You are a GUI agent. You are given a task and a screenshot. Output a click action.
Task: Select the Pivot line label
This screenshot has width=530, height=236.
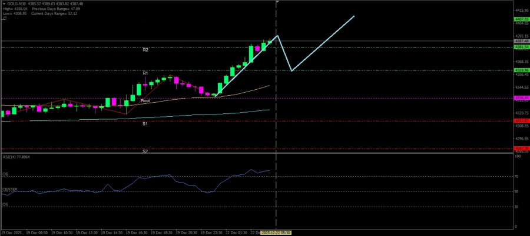coord(145,101)
